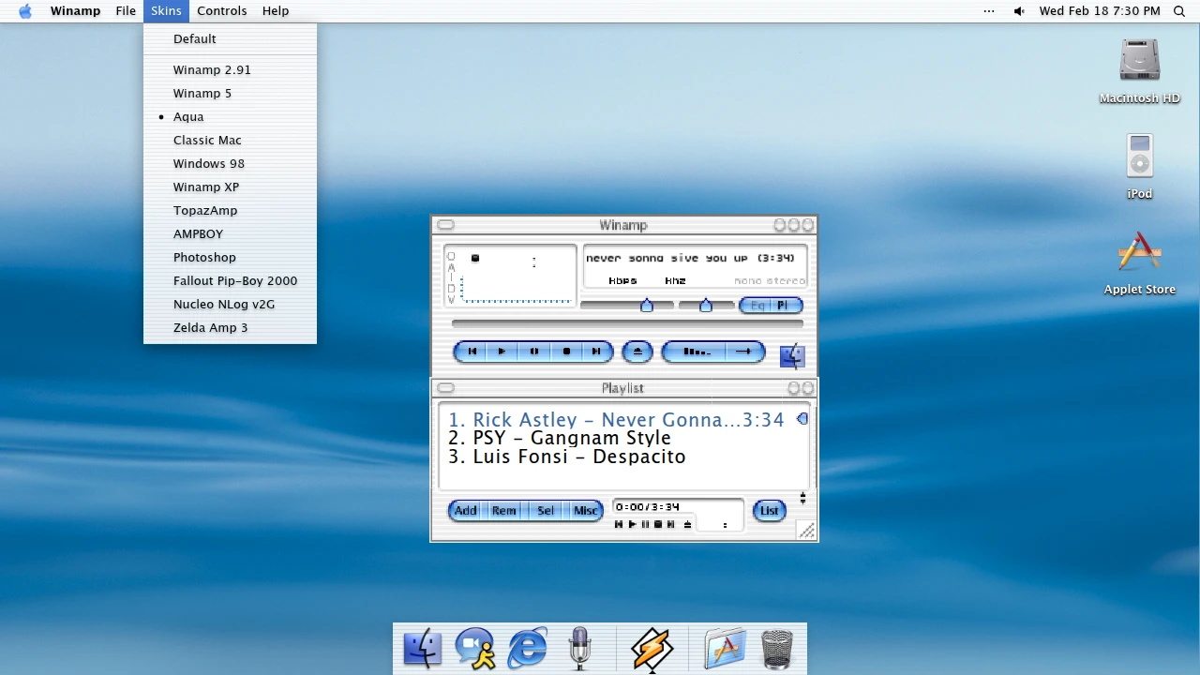Choose the Winamp 5 skin
The image size is (1200, 675).
(230, 93)
